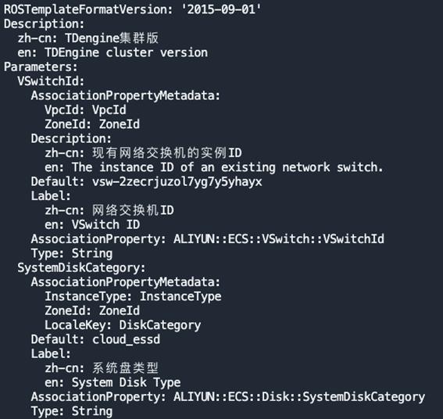
Task: Click the top-level Description key
Action: click(44, 24)
